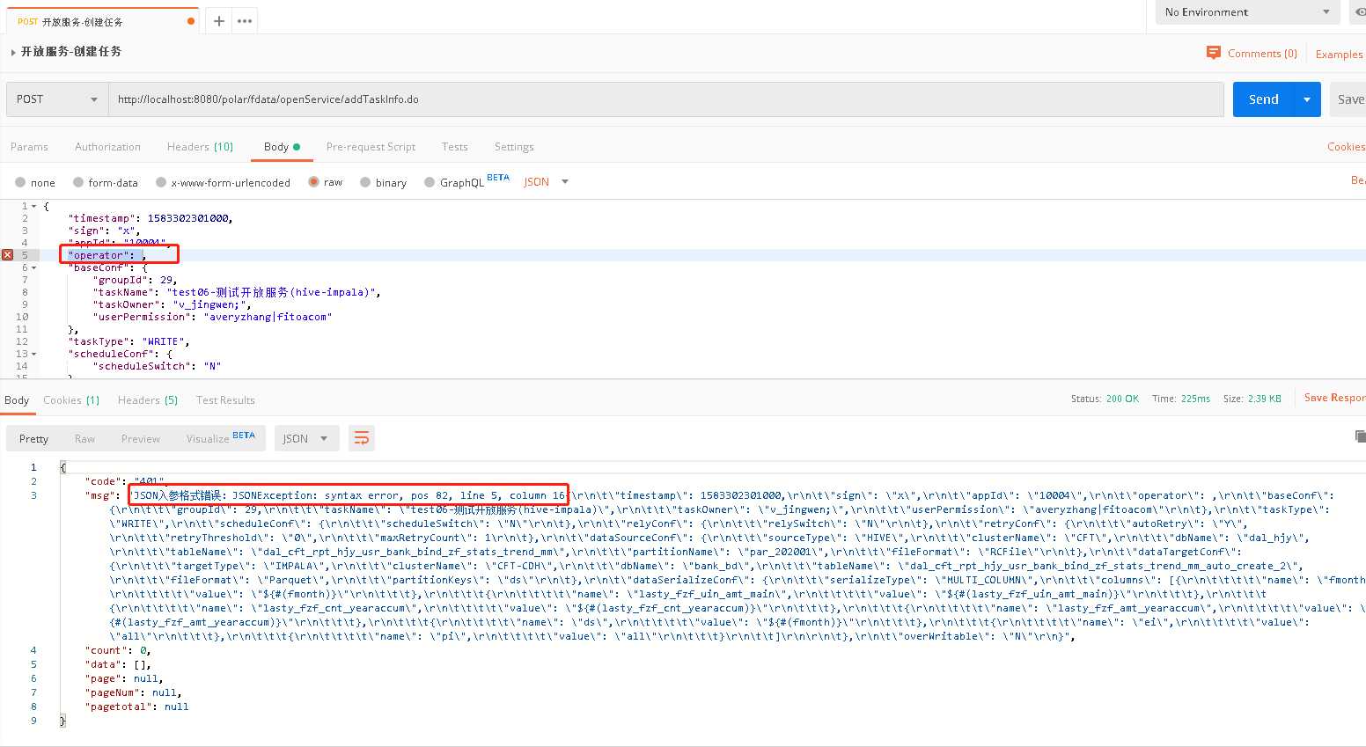Viewport: 1366px width, 747px height.
Task: Click the error marker on line 5
Action: [8, 255]
